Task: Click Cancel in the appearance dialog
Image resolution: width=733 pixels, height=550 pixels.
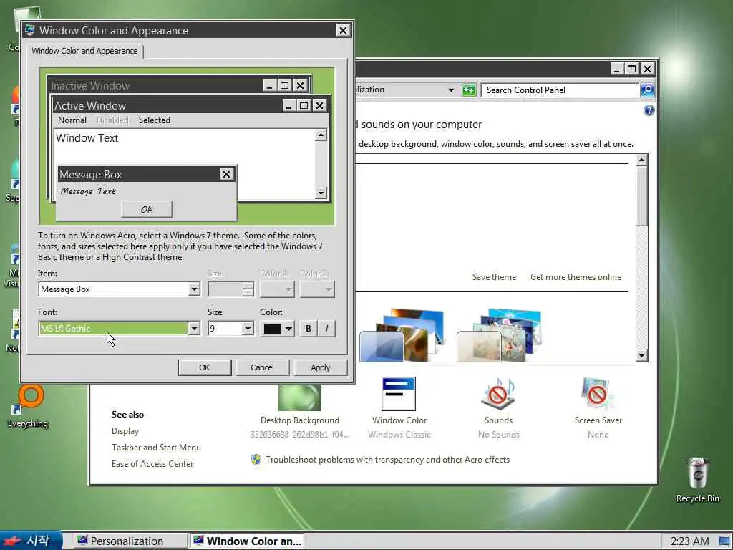Action: [x=262, y=367]
